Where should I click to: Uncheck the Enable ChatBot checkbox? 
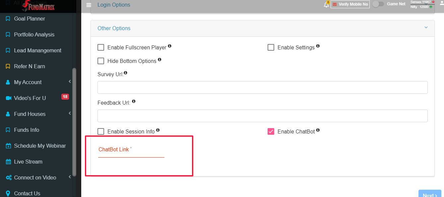[271, 131]
